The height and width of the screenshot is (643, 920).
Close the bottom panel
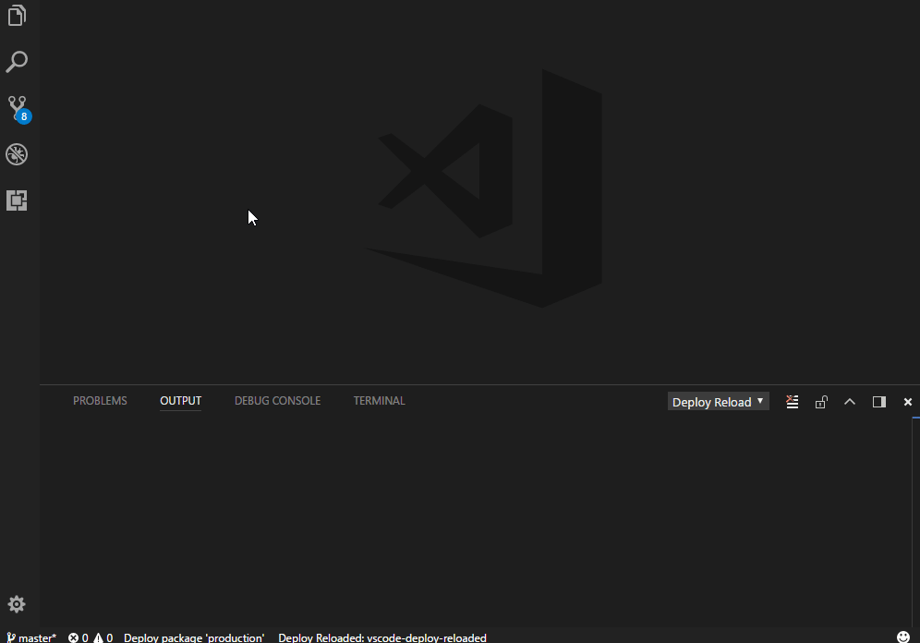908,402
